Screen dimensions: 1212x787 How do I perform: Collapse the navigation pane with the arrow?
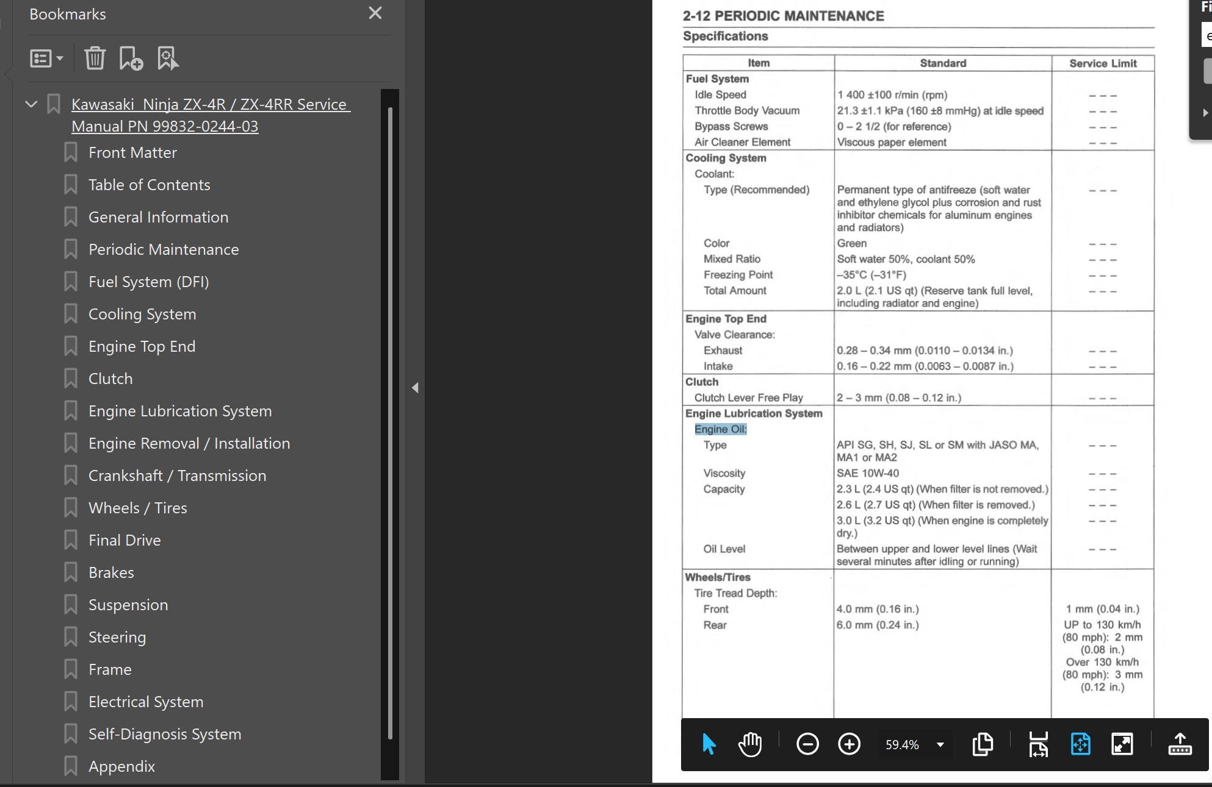[x=415, y=388]
